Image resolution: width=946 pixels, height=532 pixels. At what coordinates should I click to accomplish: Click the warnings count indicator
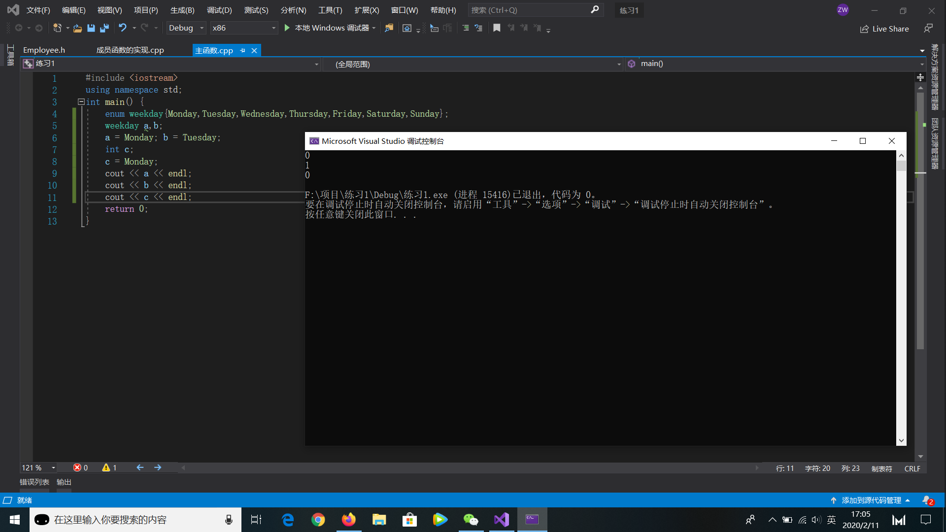pyautogui.click(x=109, y=467)
